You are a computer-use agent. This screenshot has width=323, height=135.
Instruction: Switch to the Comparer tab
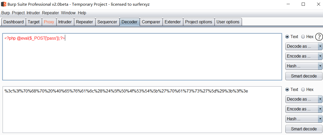[151, 22]
